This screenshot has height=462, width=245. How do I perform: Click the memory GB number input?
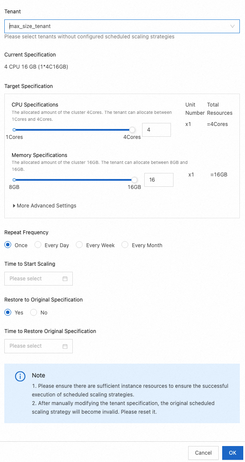point(159,180)
